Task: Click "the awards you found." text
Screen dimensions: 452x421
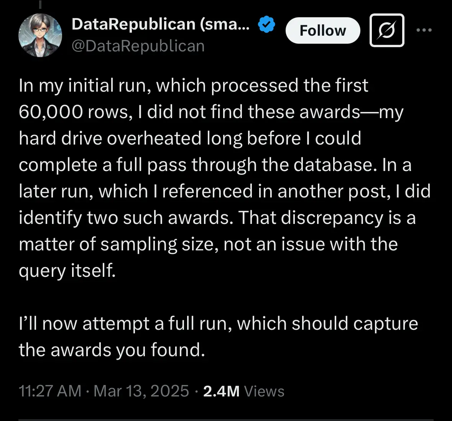Action: tap(112, 350)
